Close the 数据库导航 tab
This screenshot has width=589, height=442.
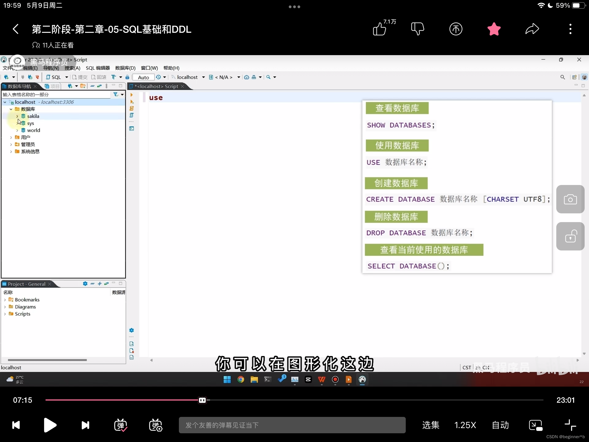[x=35, y=86]
